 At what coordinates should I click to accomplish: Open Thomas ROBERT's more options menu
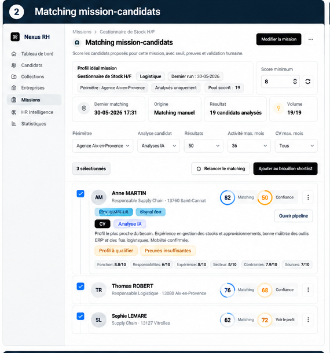pos(308,290)
